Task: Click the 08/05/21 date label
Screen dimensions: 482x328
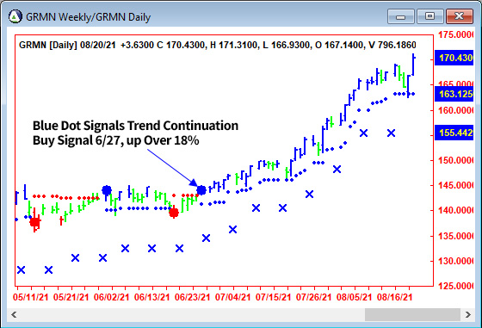Action: (x=354, y=297)
